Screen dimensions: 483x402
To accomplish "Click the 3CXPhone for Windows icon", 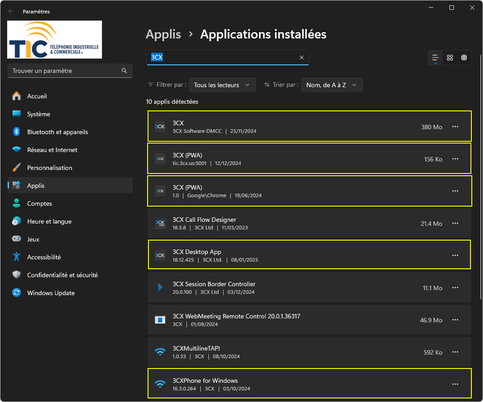I will [x=160, y=384].
